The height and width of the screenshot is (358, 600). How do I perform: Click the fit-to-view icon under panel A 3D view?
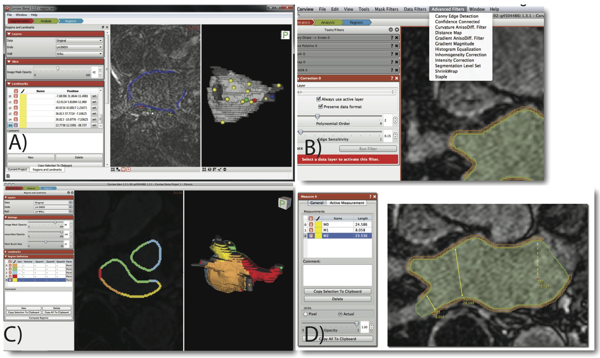point(204,170)
